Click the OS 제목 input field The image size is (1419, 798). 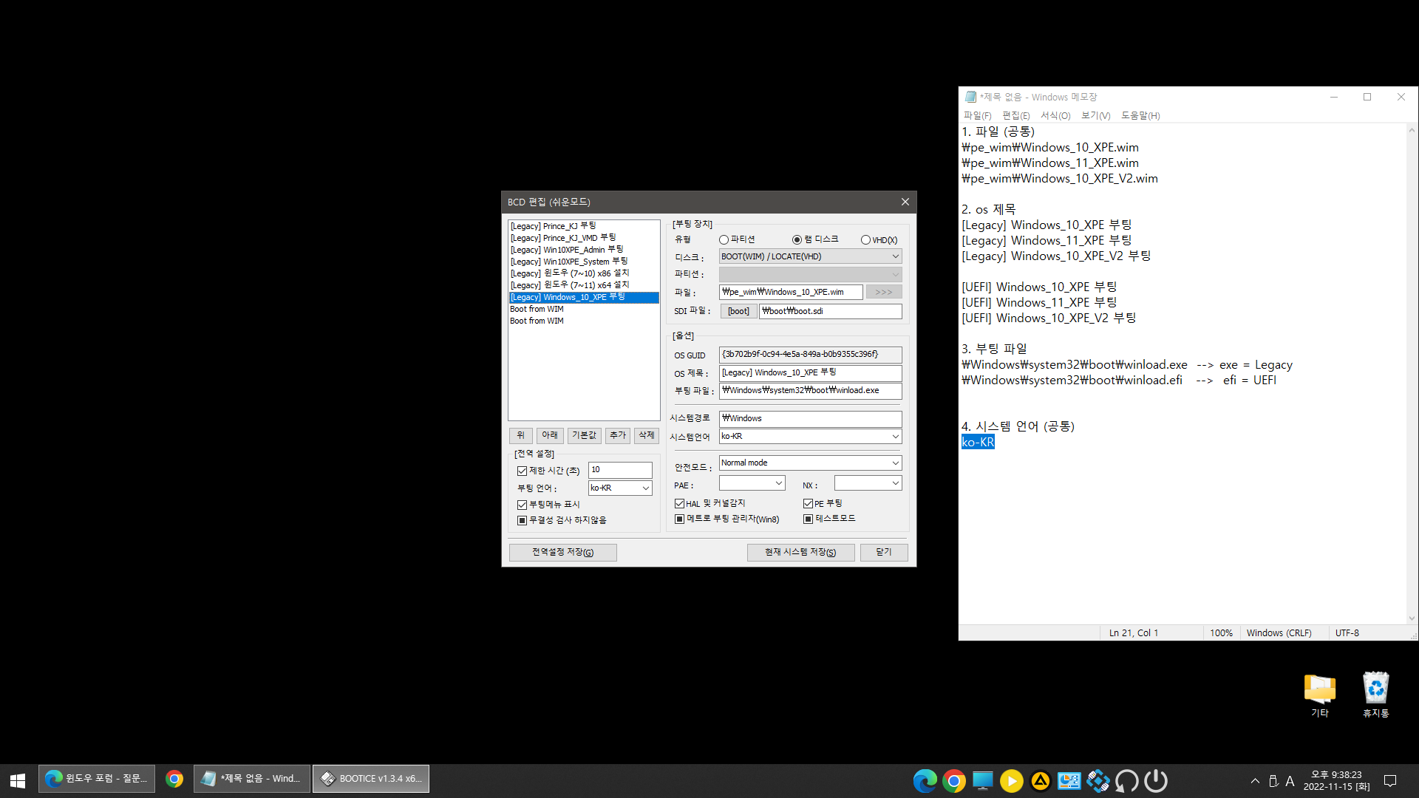pos(810,372)
